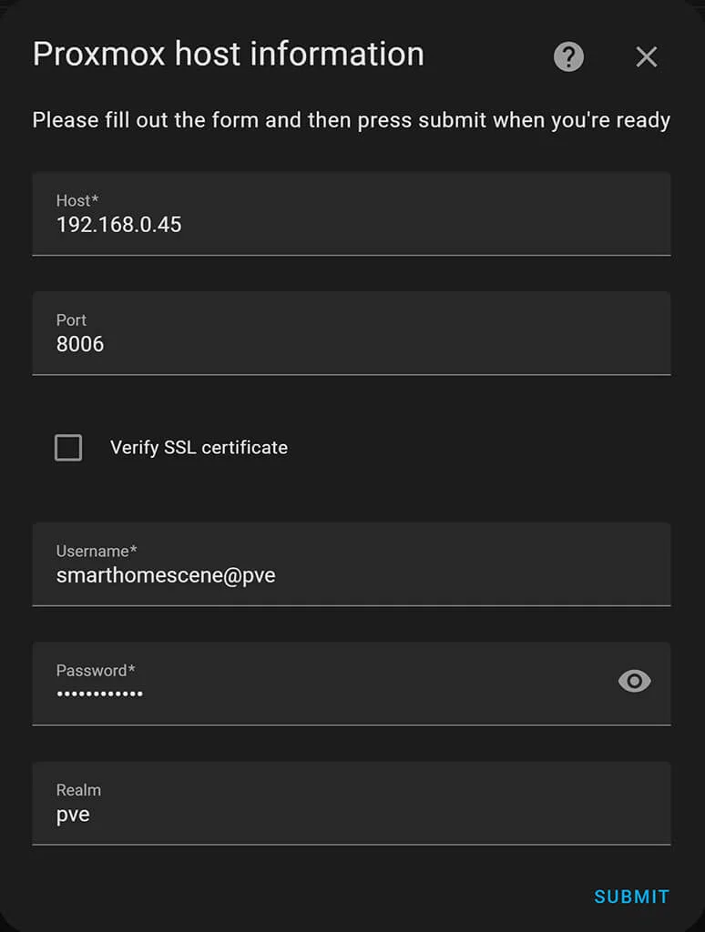705x932 pixels.
Task: Click the 192.168.0.45 IP address text
Action: click(119, 225)
